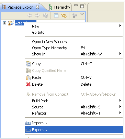Close the Package Explorer tab
125x139 pixels.
37,7
